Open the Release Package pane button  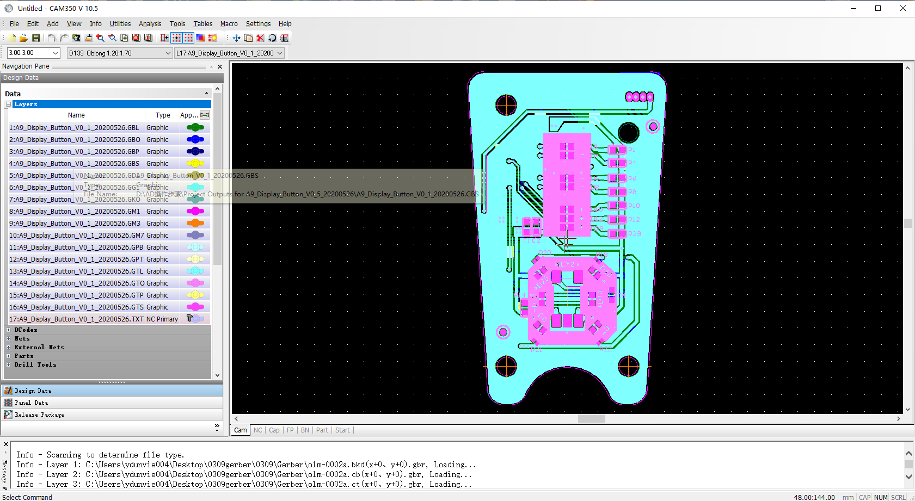tap(112, 415)
